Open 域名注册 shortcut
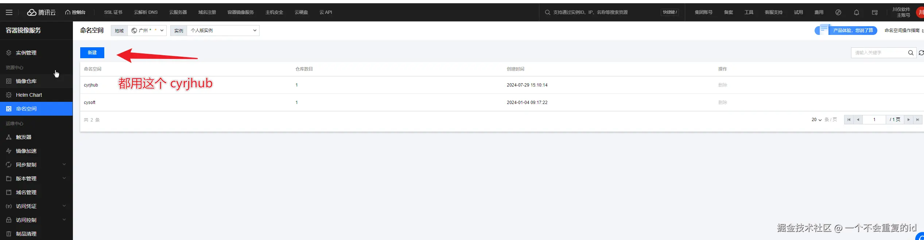Viewport: 924px width, 240px height. pos(207,12)
